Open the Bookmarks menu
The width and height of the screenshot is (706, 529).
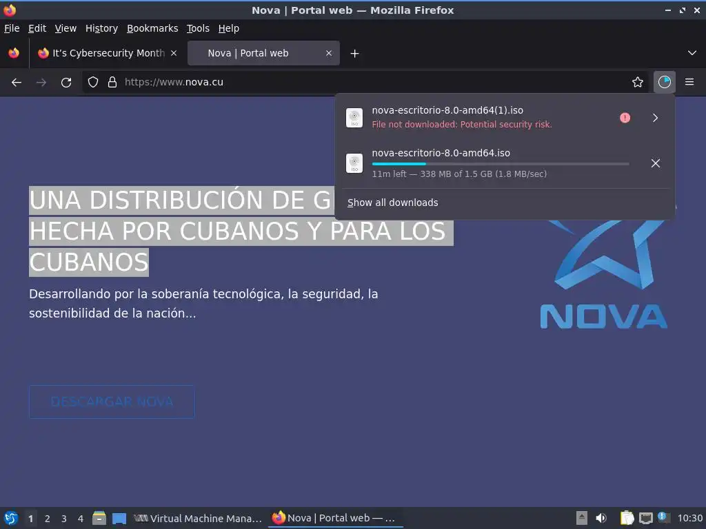tap(152, 28)
